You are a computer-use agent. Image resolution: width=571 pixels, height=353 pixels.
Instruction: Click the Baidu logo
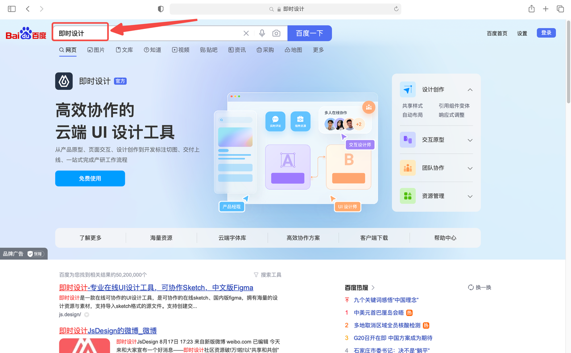pos(26,34)
